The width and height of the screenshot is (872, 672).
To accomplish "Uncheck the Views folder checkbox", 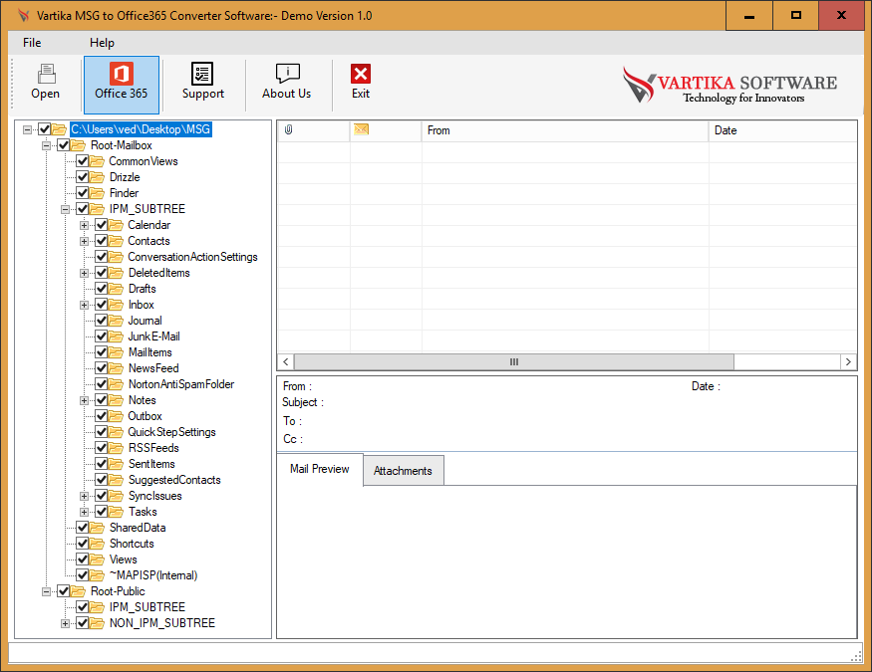I will (83, 560).
